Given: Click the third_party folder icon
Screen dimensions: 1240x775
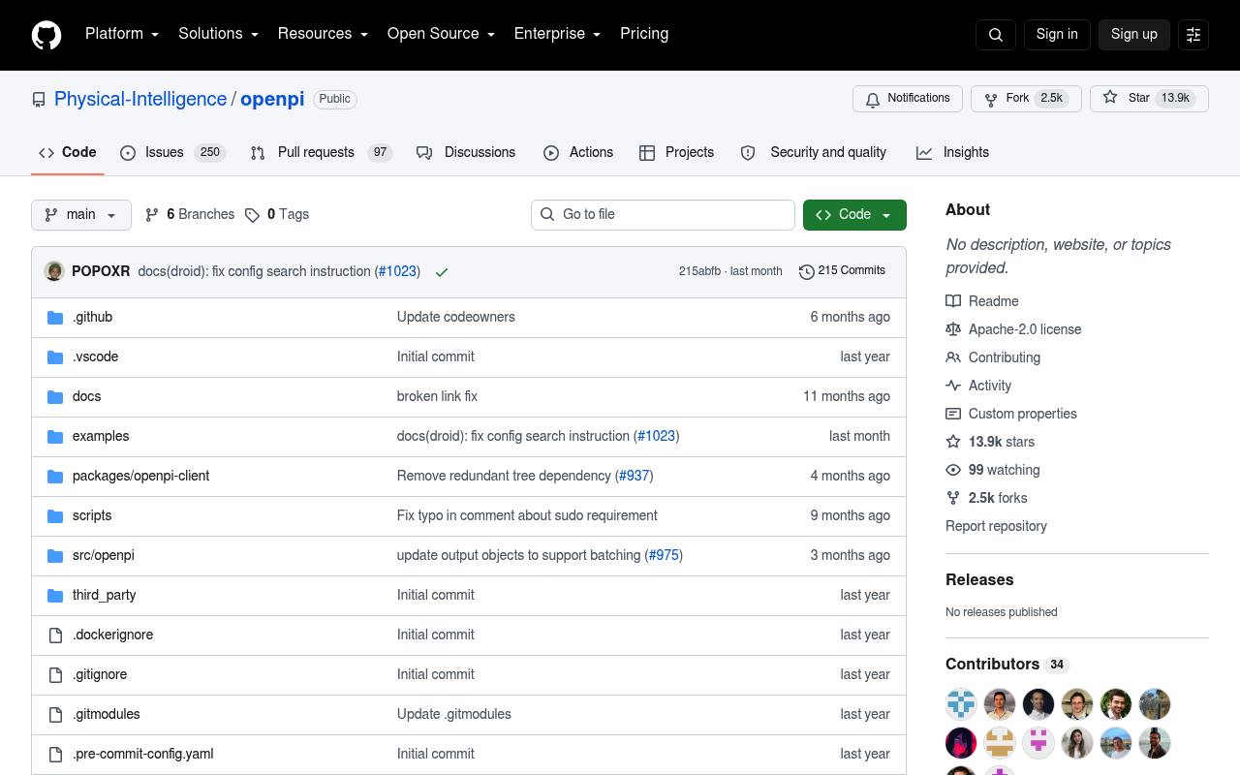Looking at the screenshot, I should tap(55, 595).
